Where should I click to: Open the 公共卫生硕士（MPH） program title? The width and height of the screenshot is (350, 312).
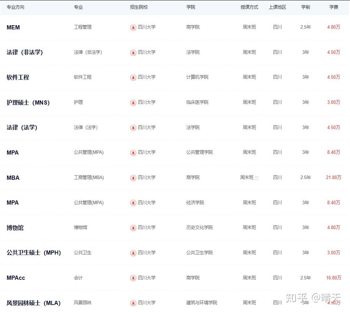pyautogui.click(x=34, y=253)
